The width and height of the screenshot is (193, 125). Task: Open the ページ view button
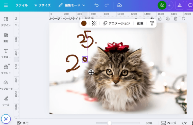[x=169, y=123]
